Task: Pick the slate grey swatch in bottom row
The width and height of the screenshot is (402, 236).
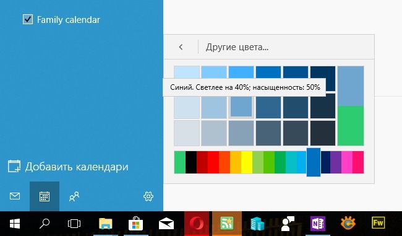Action: pos(268,133)
